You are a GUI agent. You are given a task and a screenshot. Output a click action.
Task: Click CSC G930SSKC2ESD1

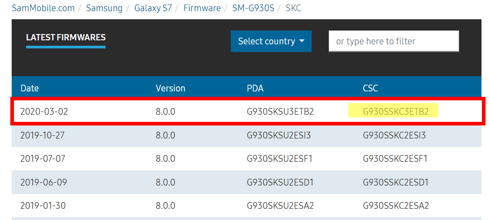coord(396,182)
